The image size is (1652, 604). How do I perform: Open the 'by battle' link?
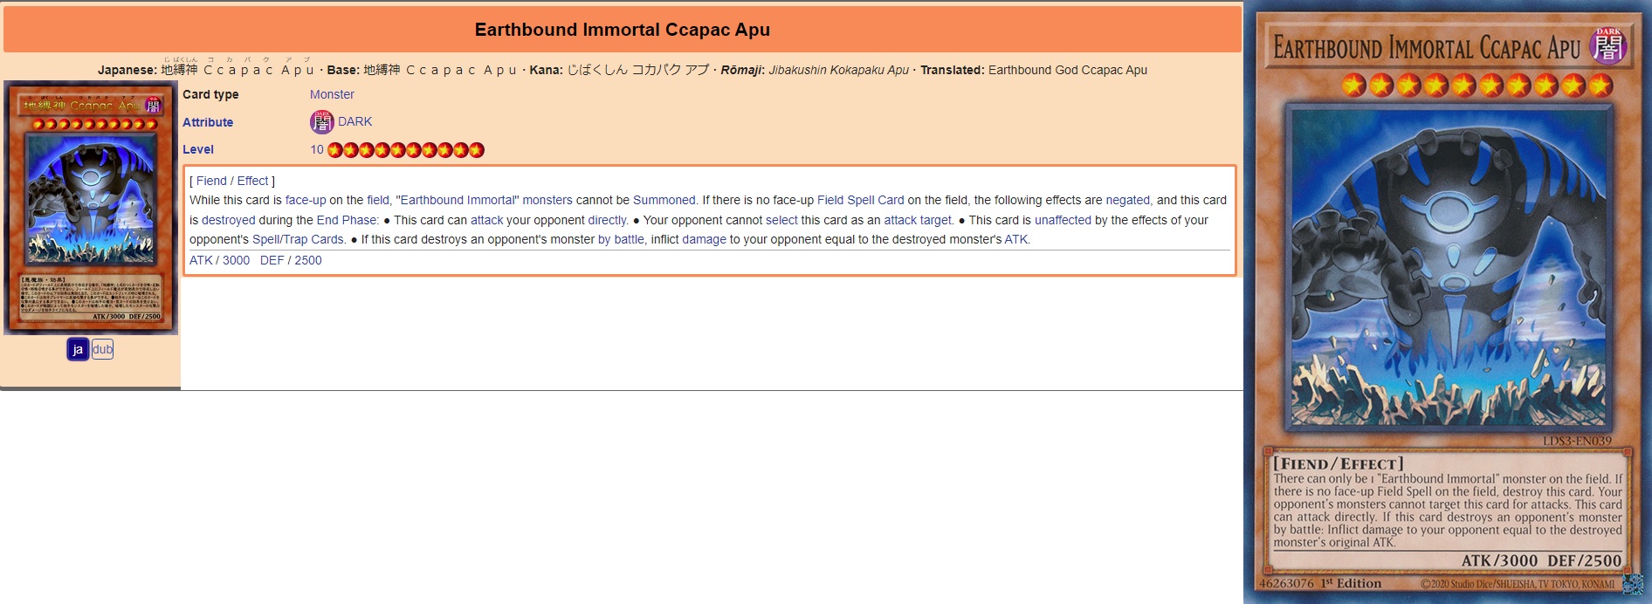621,239
